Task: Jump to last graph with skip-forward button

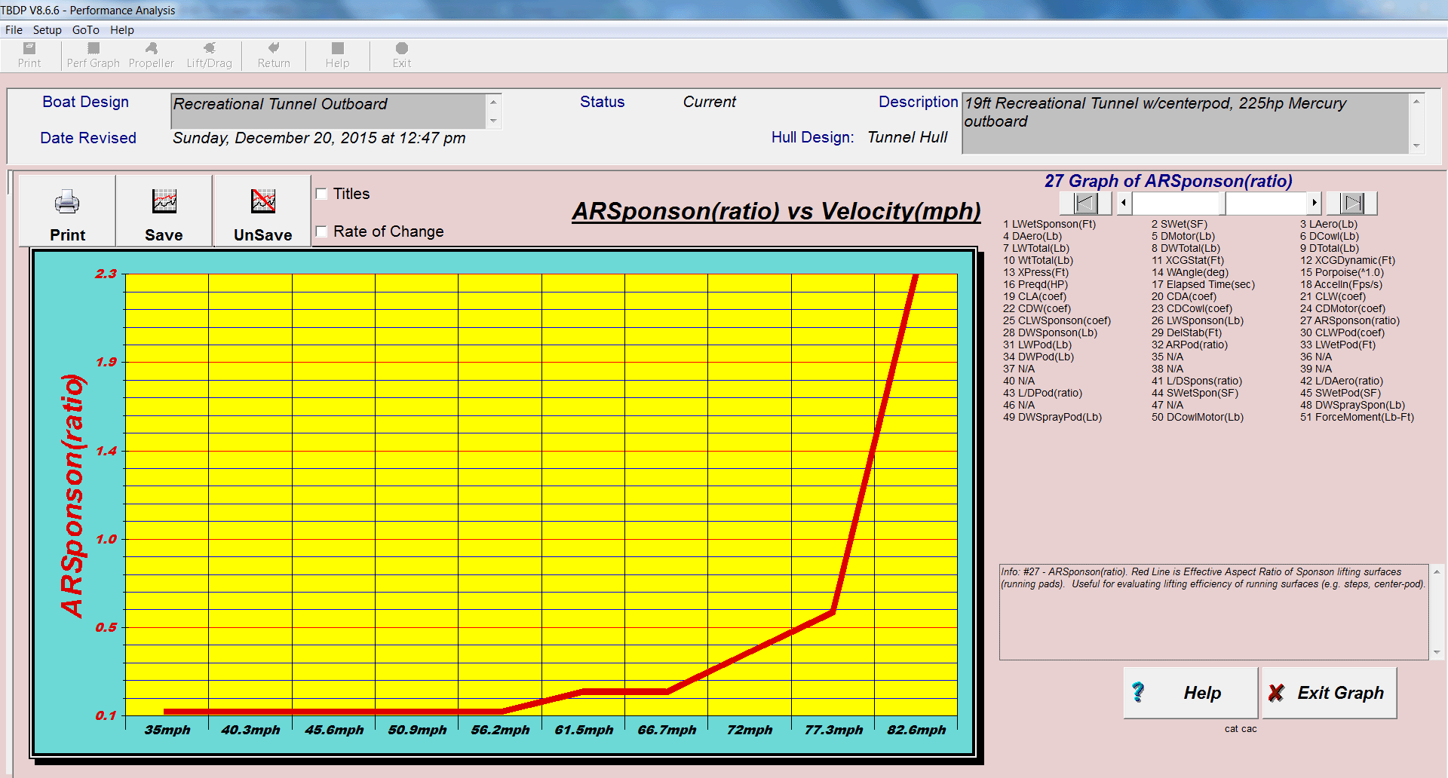Action: [1352, 203]
